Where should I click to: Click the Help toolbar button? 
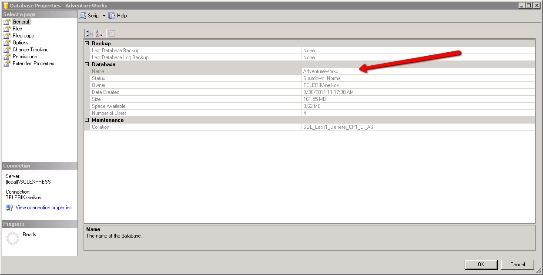[117, 15]
